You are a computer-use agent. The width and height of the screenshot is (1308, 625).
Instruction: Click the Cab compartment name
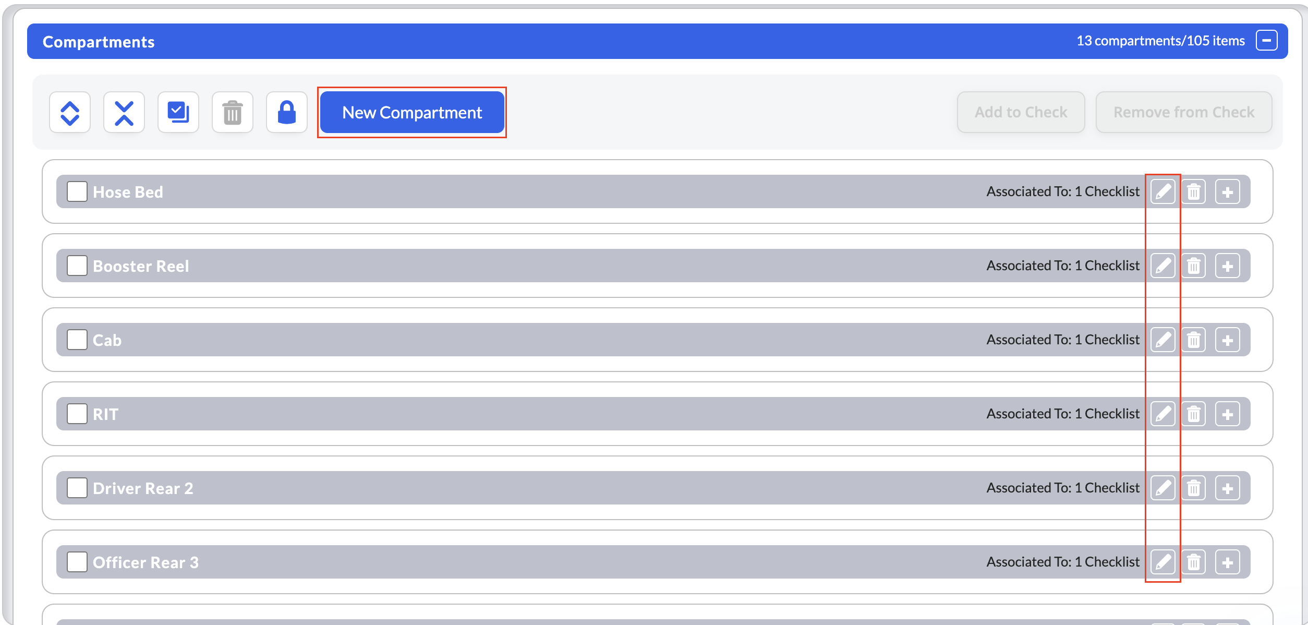coord(107,340)
